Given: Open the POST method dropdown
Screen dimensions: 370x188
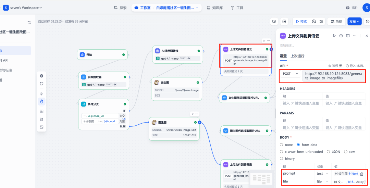Looking at the screenshot, I should click(x=291, y=74).
